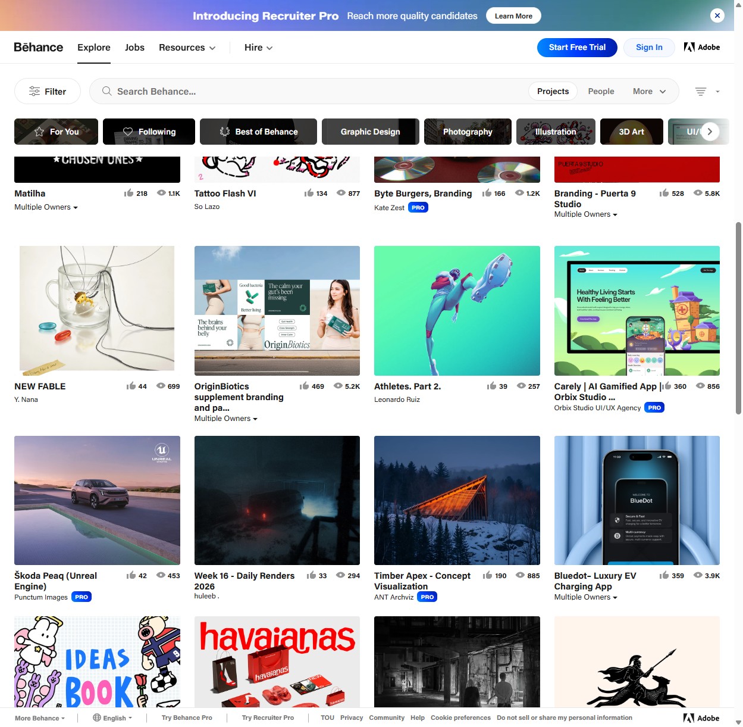Select Illustration category

point(556,132)
